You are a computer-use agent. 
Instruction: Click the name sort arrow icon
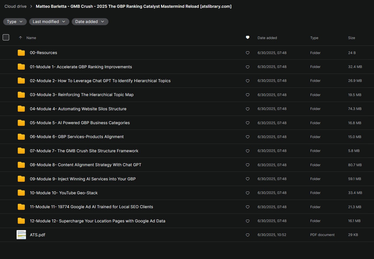[20, 38]
